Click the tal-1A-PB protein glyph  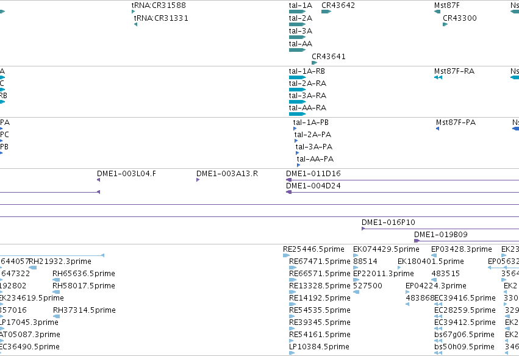295,129
